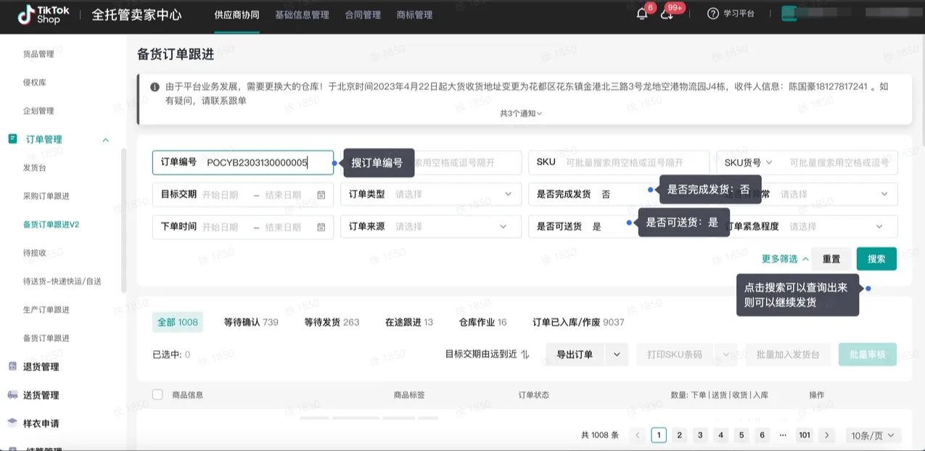Select the 等待发货 263 tab

[x=332, y=322]
